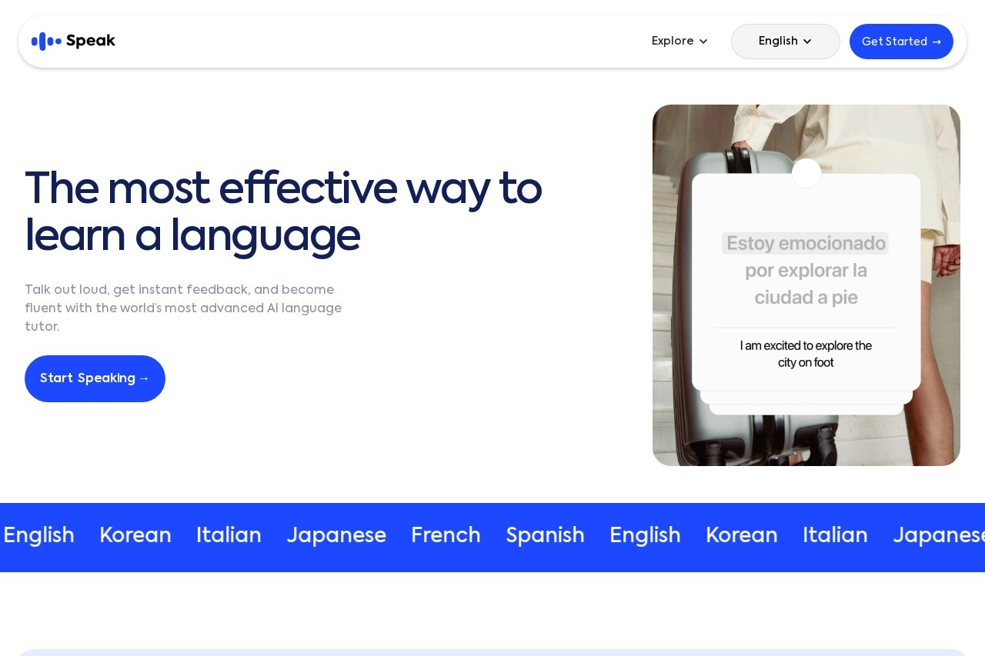This screenshot has height=656, width=985.
Task: Click the white circle above the flashcard
Action: pos(806,173)
